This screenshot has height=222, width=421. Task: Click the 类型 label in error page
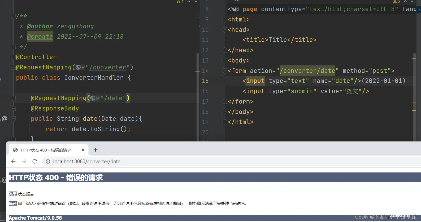(13, 194)
